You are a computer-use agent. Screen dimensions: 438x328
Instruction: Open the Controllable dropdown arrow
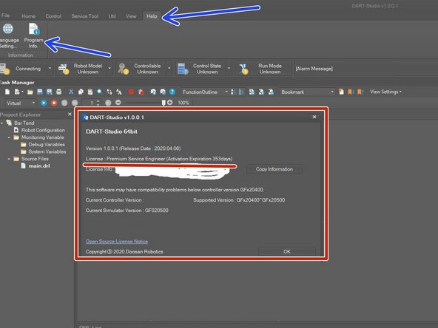pos(169,68)
